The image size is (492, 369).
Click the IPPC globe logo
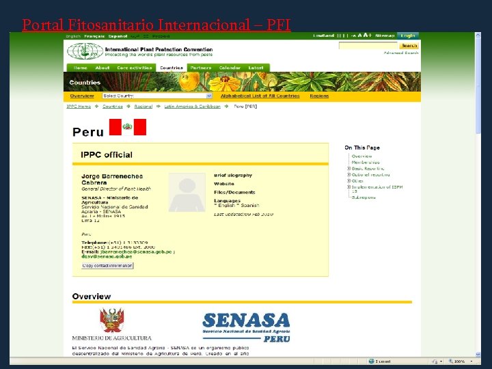point(85,51)
